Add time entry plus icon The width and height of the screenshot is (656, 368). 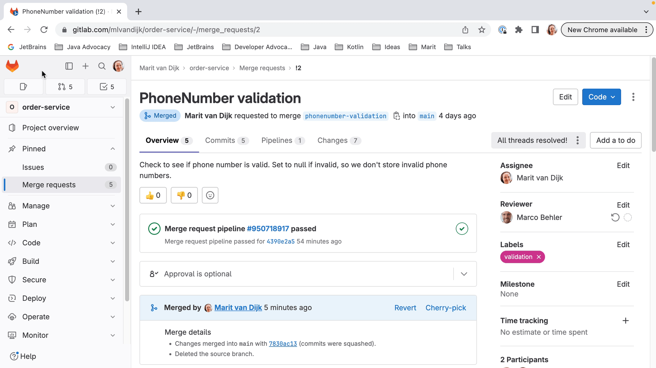(625, 321)
